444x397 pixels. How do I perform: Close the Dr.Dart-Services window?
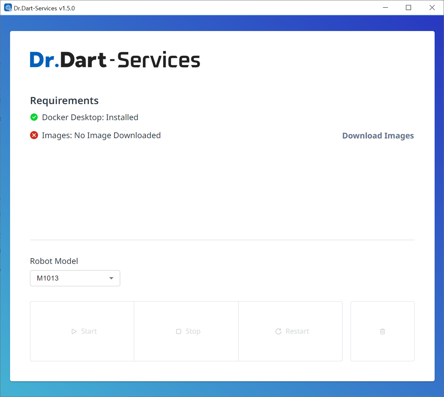pos(432,7)
